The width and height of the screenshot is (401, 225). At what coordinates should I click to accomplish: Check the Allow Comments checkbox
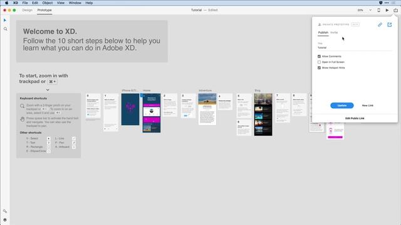pos(319,56)
